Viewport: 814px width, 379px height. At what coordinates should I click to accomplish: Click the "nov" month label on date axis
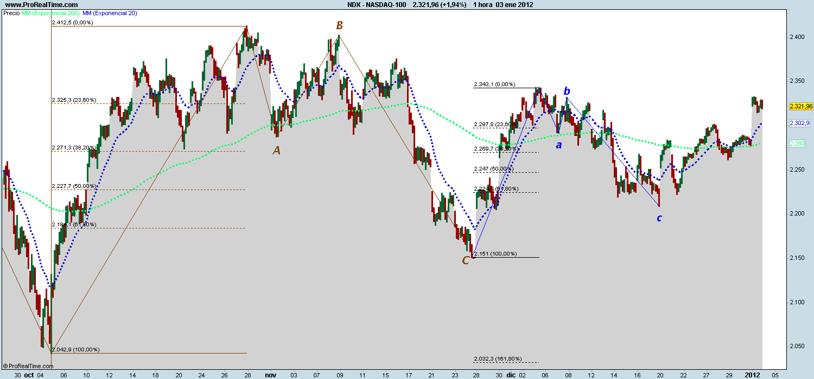pyautogui.click(x=270, y=375)
